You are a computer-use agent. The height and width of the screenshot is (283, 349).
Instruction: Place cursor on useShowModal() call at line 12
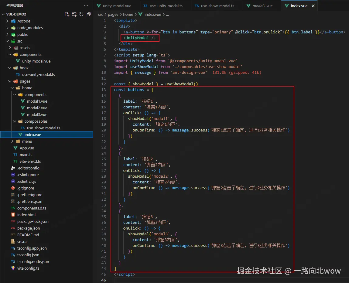point(181,84)
